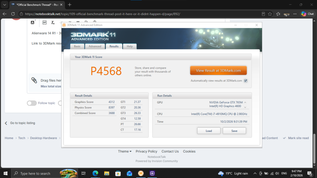Click the Home breadcrumb link
Viewport: 317px width, 178px height.
[x=9, y=138]
